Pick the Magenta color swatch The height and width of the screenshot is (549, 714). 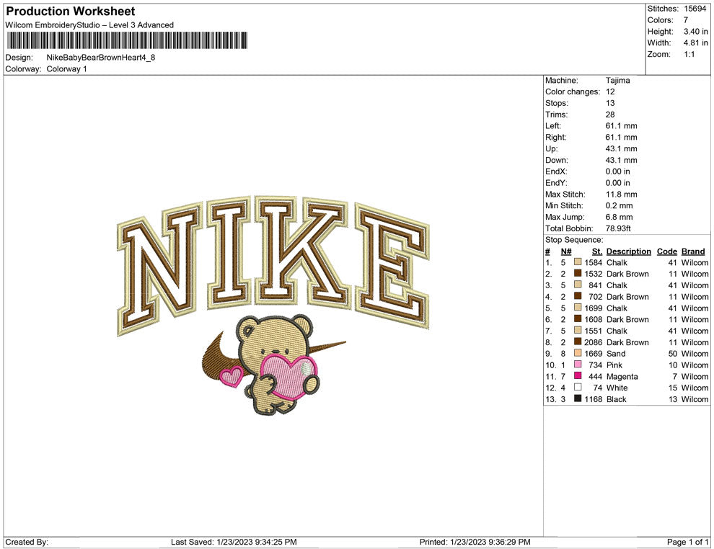click(578, 375)
